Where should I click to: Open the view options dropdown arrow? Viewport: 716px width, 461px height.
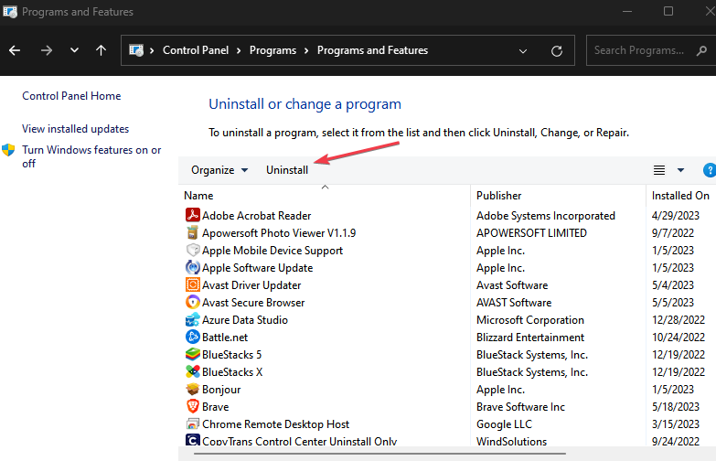[680, 170]
